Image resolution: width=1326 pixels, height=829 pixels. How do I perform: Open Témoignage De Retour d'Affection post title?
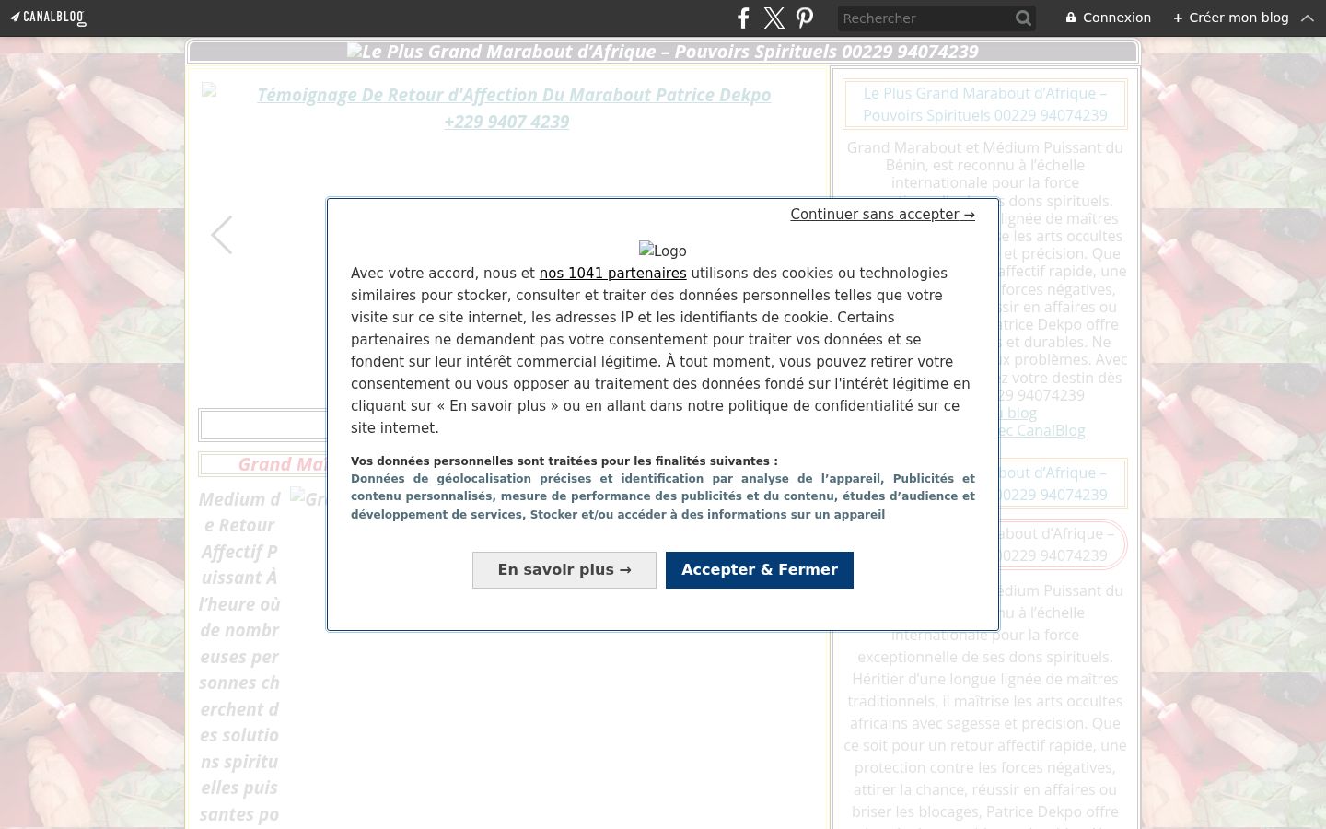point(513,108)
